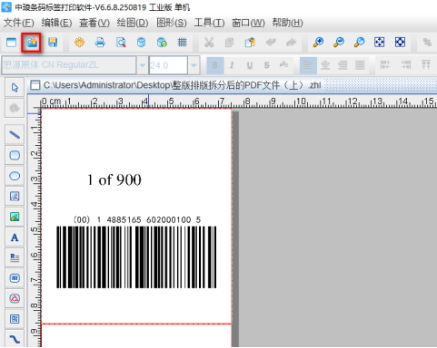This screenshot has height=348, width=437.
Task: Select the arrow pointer tool
Action: (x=15, y=88)
